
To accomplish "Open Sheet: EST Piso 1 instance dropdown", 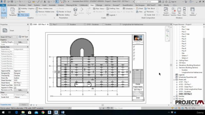I will [9, 37].
